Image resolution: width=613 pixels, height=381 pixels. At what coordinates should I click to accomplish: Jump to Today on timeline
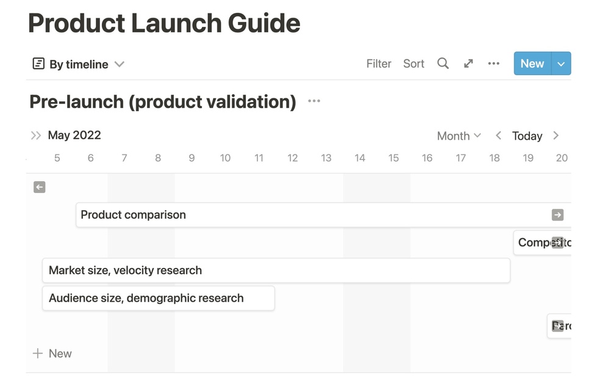click(x=527, y=136)
